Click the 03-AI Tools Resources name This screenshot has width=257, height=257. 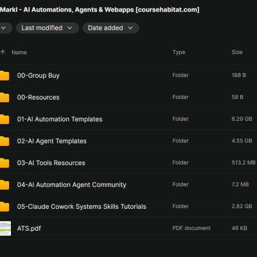[51, 163]
